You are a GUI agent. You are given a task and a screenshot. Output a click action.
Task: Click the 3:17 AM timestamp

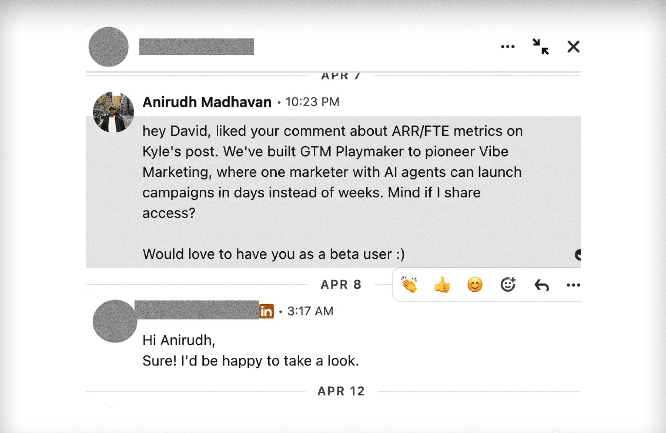pyautogui.click(x=310, y=311)
